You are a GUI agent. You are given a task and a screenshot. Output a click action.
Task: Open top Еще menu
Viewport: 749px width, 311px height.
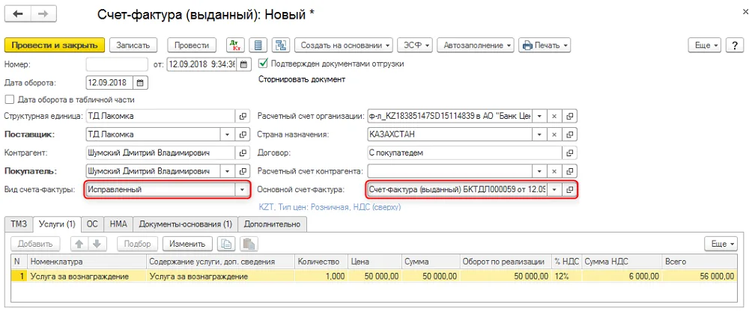coord(705,46)
